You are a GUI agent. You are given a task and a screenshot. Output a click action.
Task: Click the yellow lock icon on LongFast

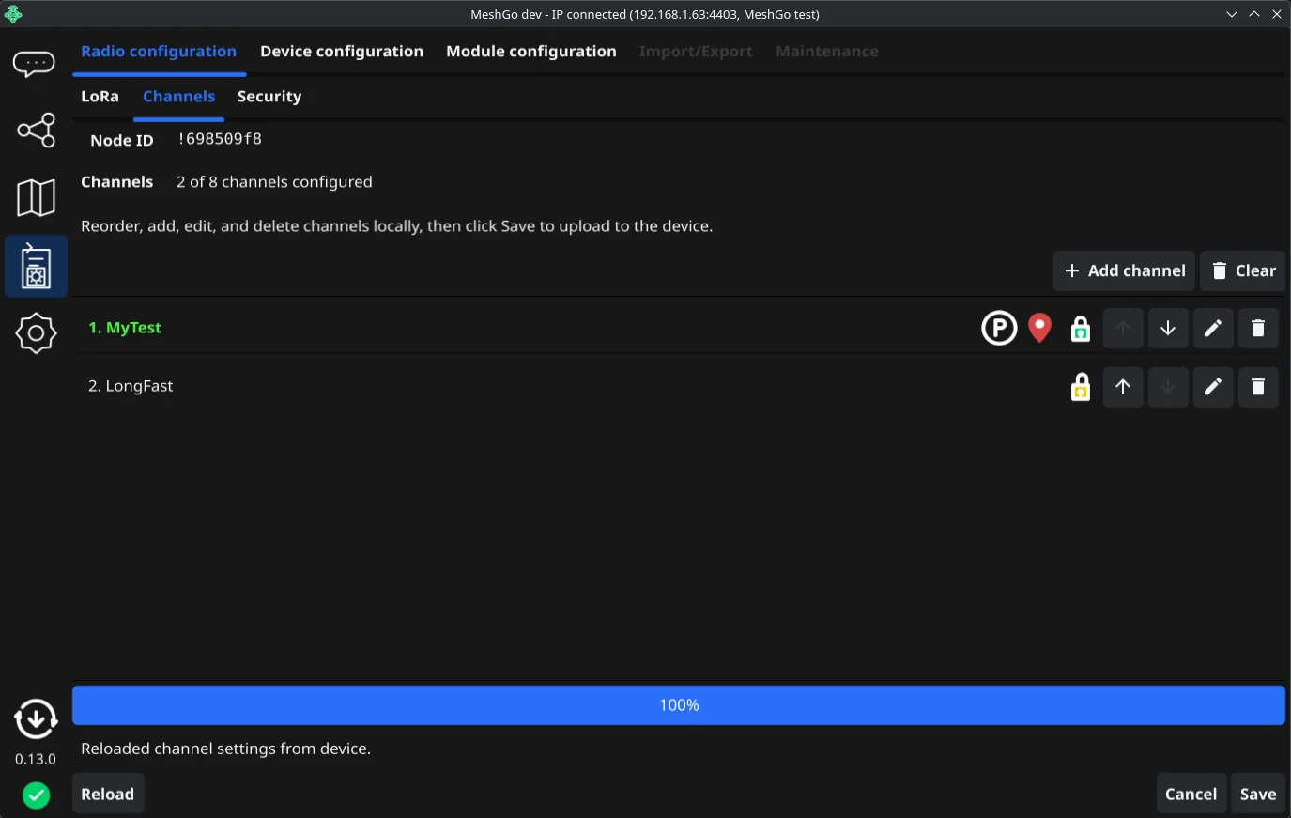coord(1081,386)
